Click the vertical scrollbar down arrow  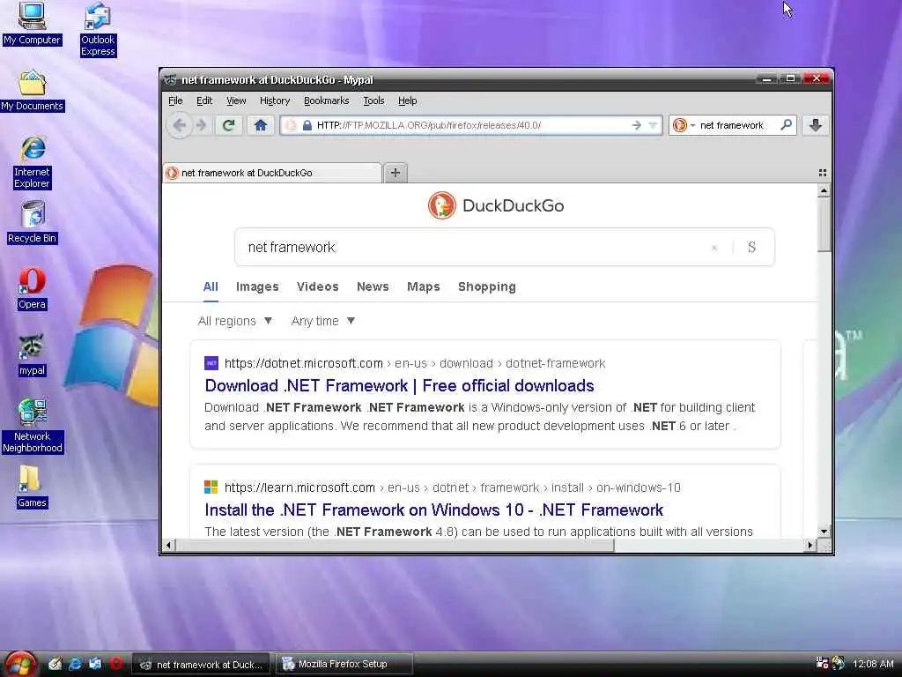(x=824, y=532)
